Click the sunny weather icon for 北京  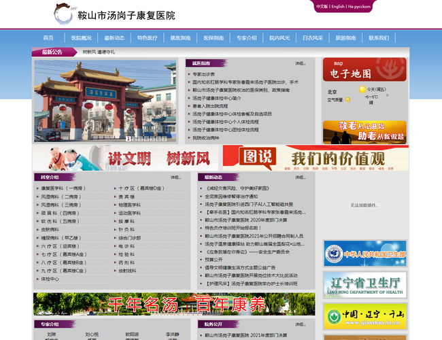(x=362, y=89)
